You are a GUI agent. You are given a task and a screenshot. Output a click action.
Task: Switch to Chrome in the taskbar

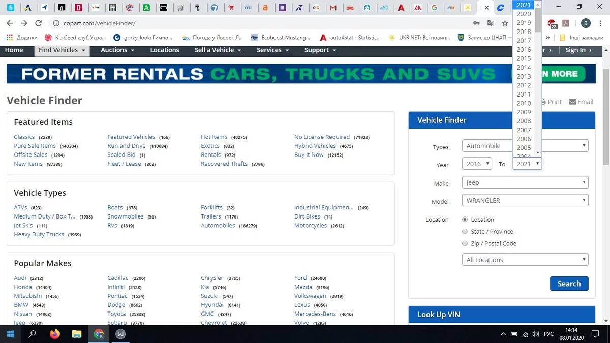pyautogui.click(x=99, y=334)
